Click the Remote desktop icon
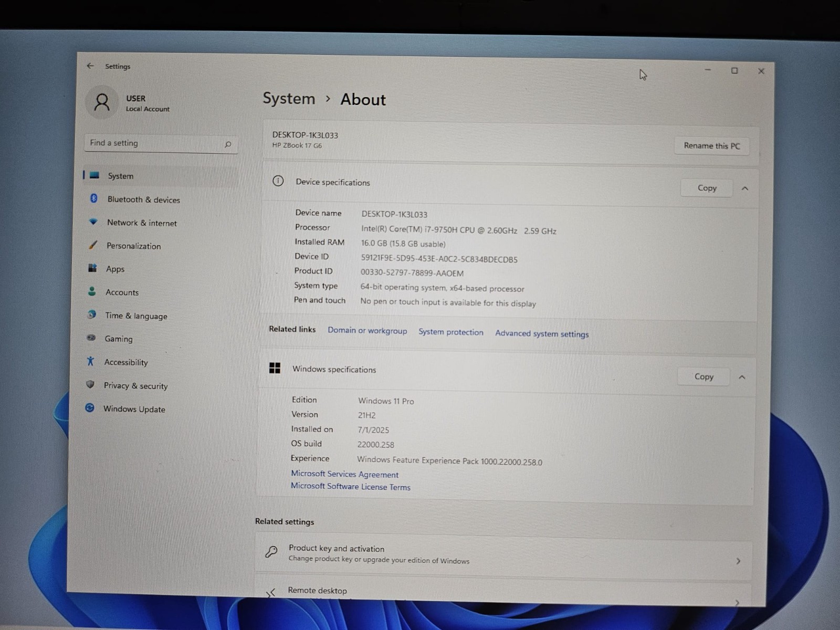 [x=270, y=593]
